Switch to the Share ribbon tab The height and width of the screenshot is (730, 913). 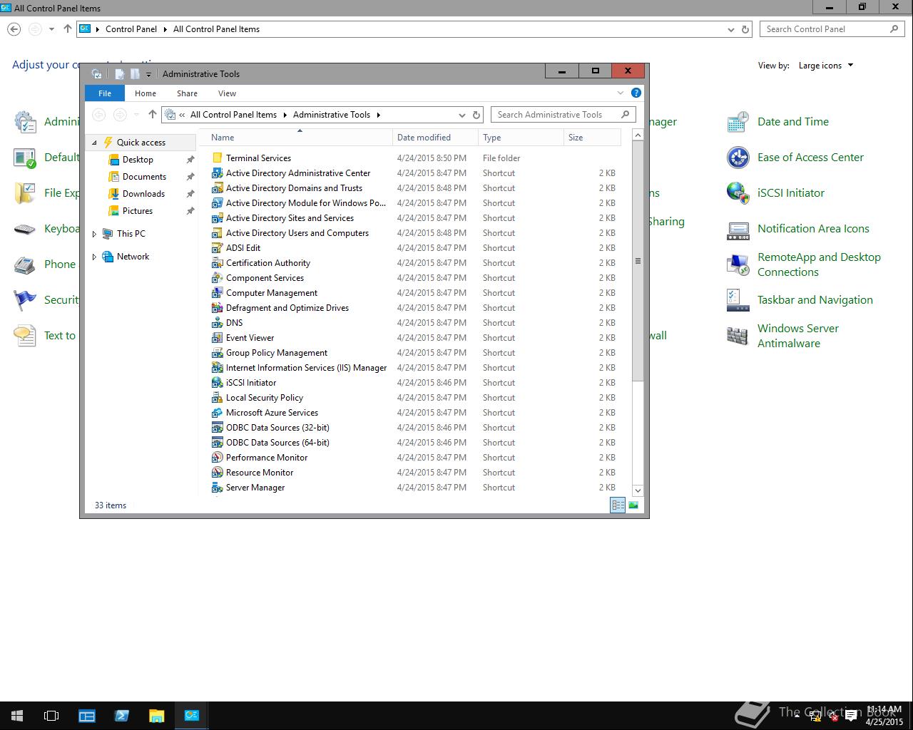pyautogui.click(x=187, y=93)
